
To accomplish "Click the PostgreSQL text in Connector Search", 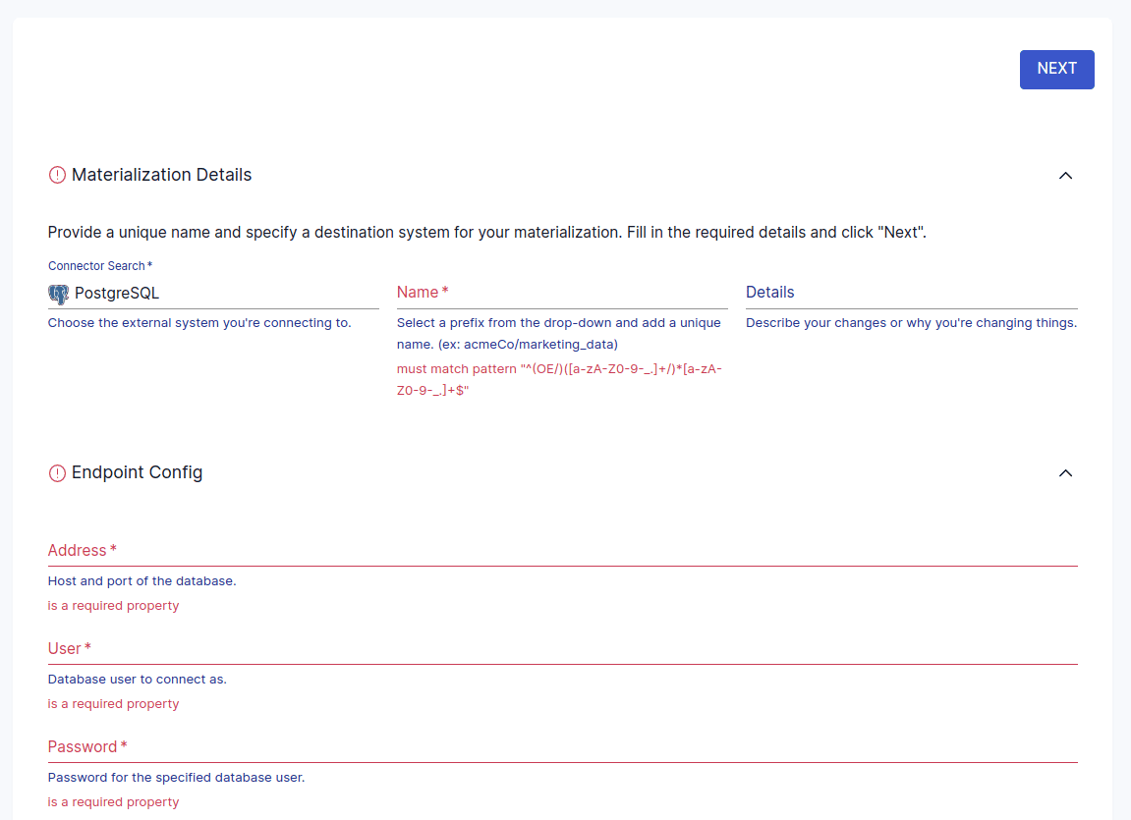I will pos(119,293).
